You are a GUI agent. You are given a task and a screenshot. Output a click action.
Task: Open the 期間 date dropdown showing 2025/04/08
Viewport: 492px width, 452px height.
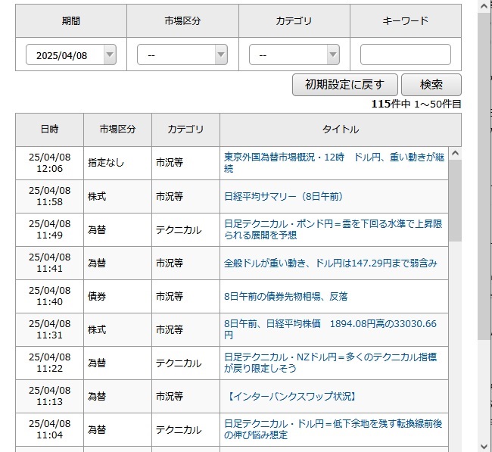point(71,55)
